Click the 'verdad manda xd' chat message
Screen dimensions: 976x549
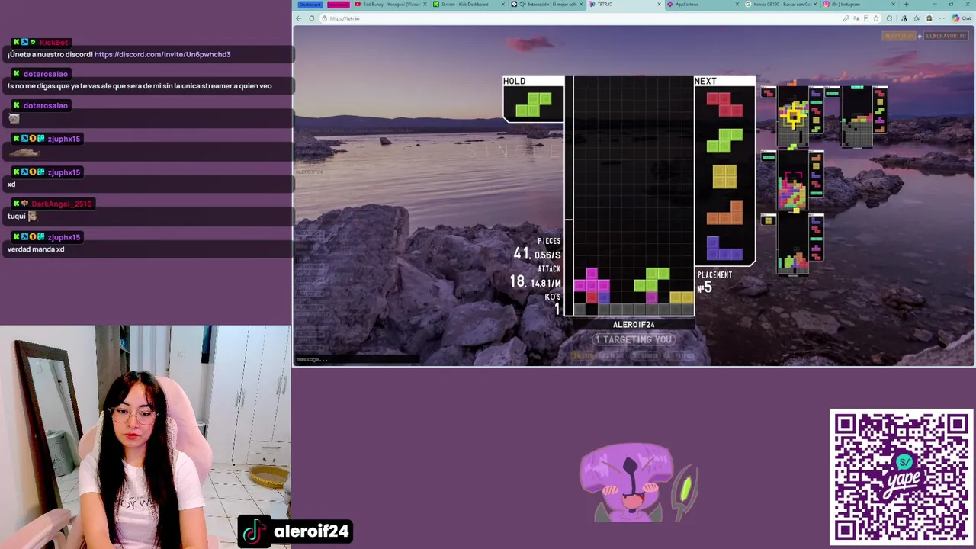point(36,249)
